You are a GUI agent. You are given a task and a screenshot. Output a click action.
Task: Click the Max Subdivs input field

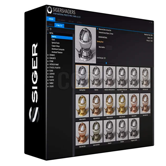click(109, 47)
